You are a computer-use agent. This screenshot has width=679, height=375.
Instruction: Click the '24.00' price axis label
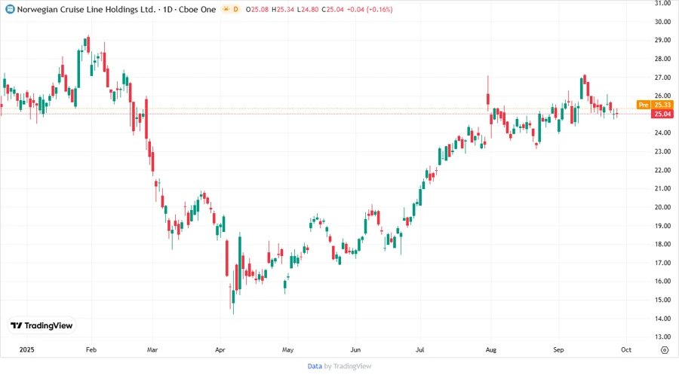662,133
